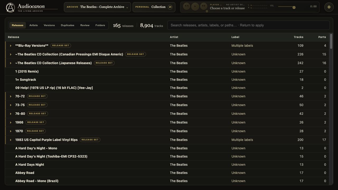338x190 pixels.
Task: Expand the 1970 release set
Action: click(11, 131)
